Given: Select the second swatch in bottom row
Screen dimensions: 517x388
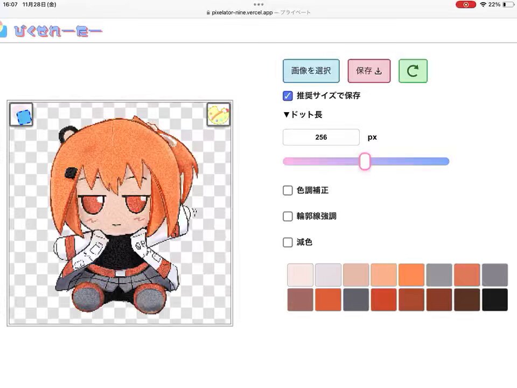Looking at the screenshot, I should [328, 300].
